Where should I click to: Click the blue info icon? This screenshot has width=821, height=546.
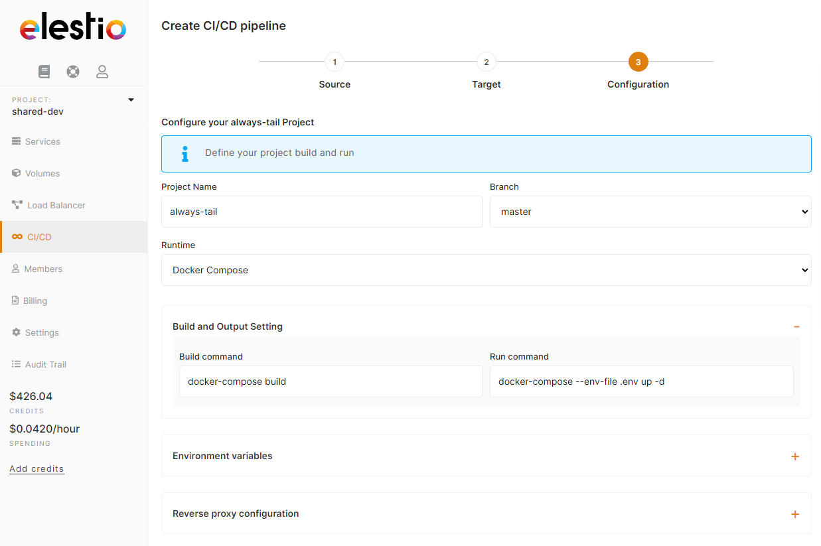click(185, 153)
